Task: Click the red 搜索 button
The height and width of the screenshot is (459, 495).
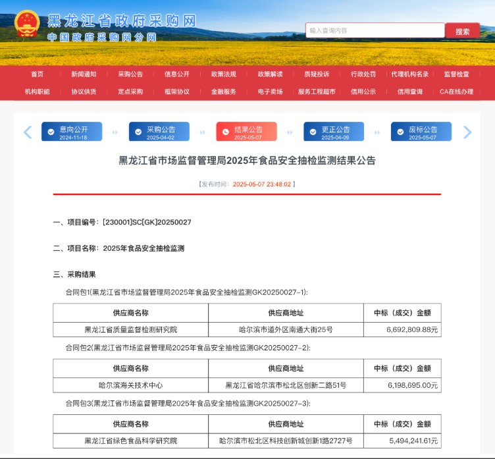Action: point(463,31)
